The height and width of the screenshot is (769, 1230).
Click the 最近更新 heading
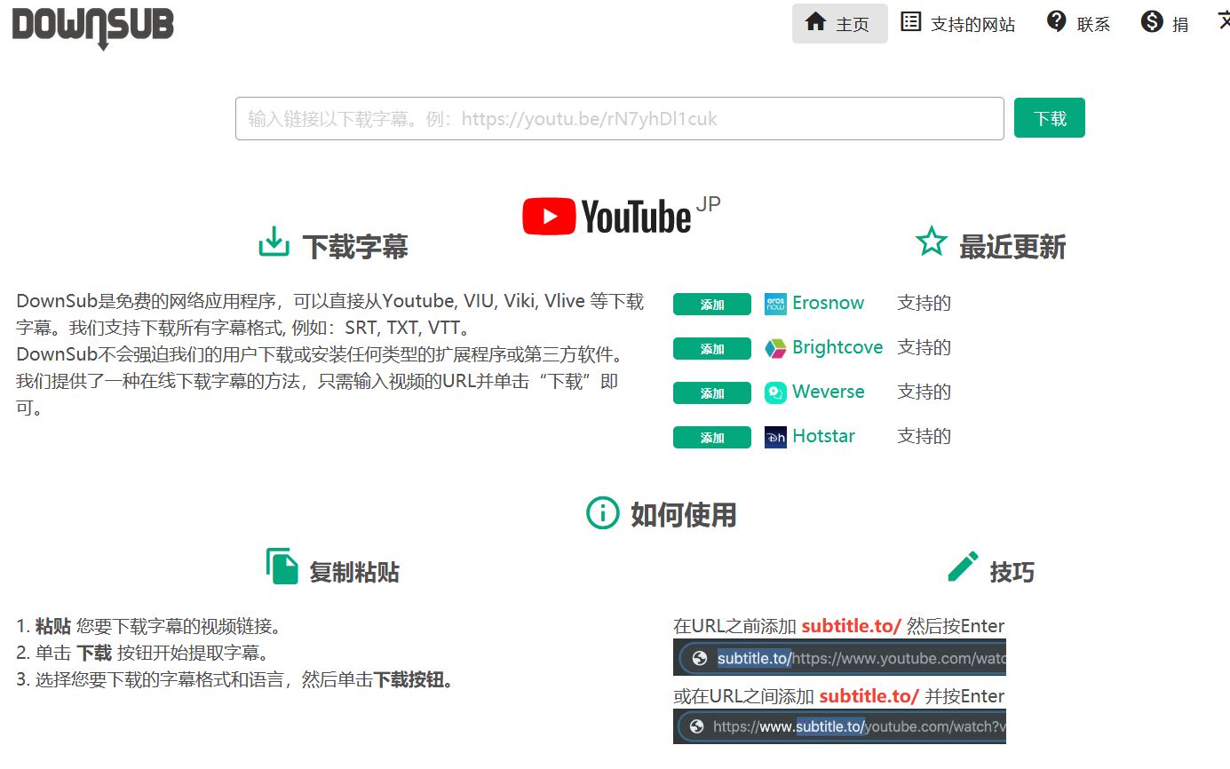(x=1012, y=247)
